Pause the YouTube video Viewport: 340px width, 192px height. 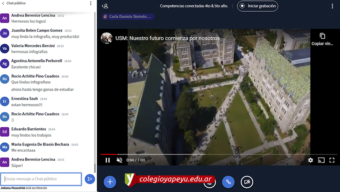[108, 160]
